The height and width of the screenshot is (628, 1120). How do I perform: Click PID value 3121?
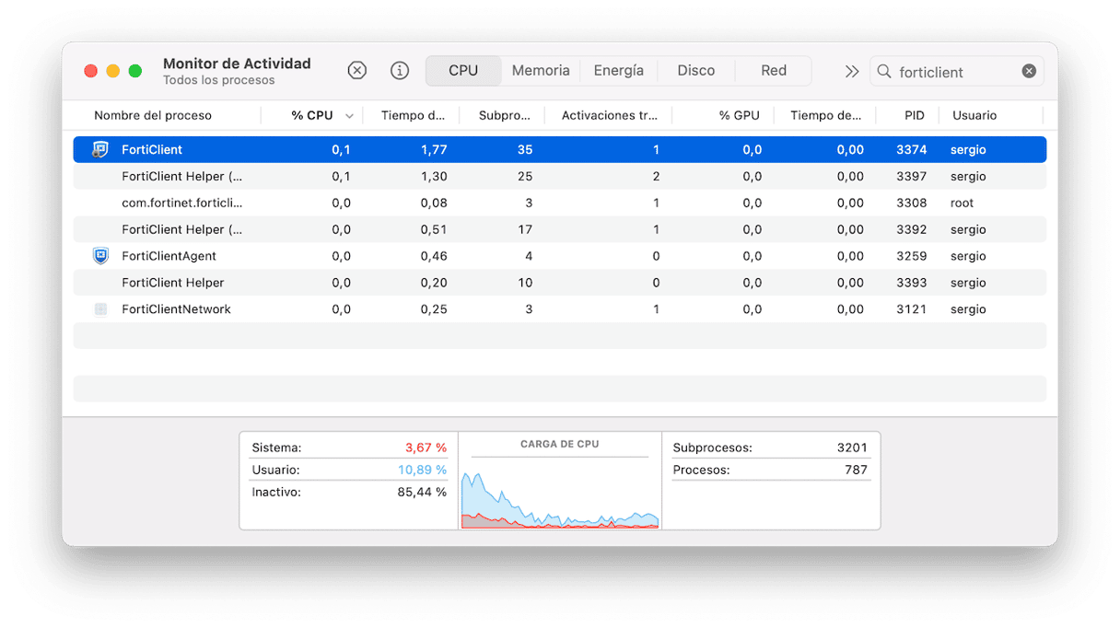point(911,309)
